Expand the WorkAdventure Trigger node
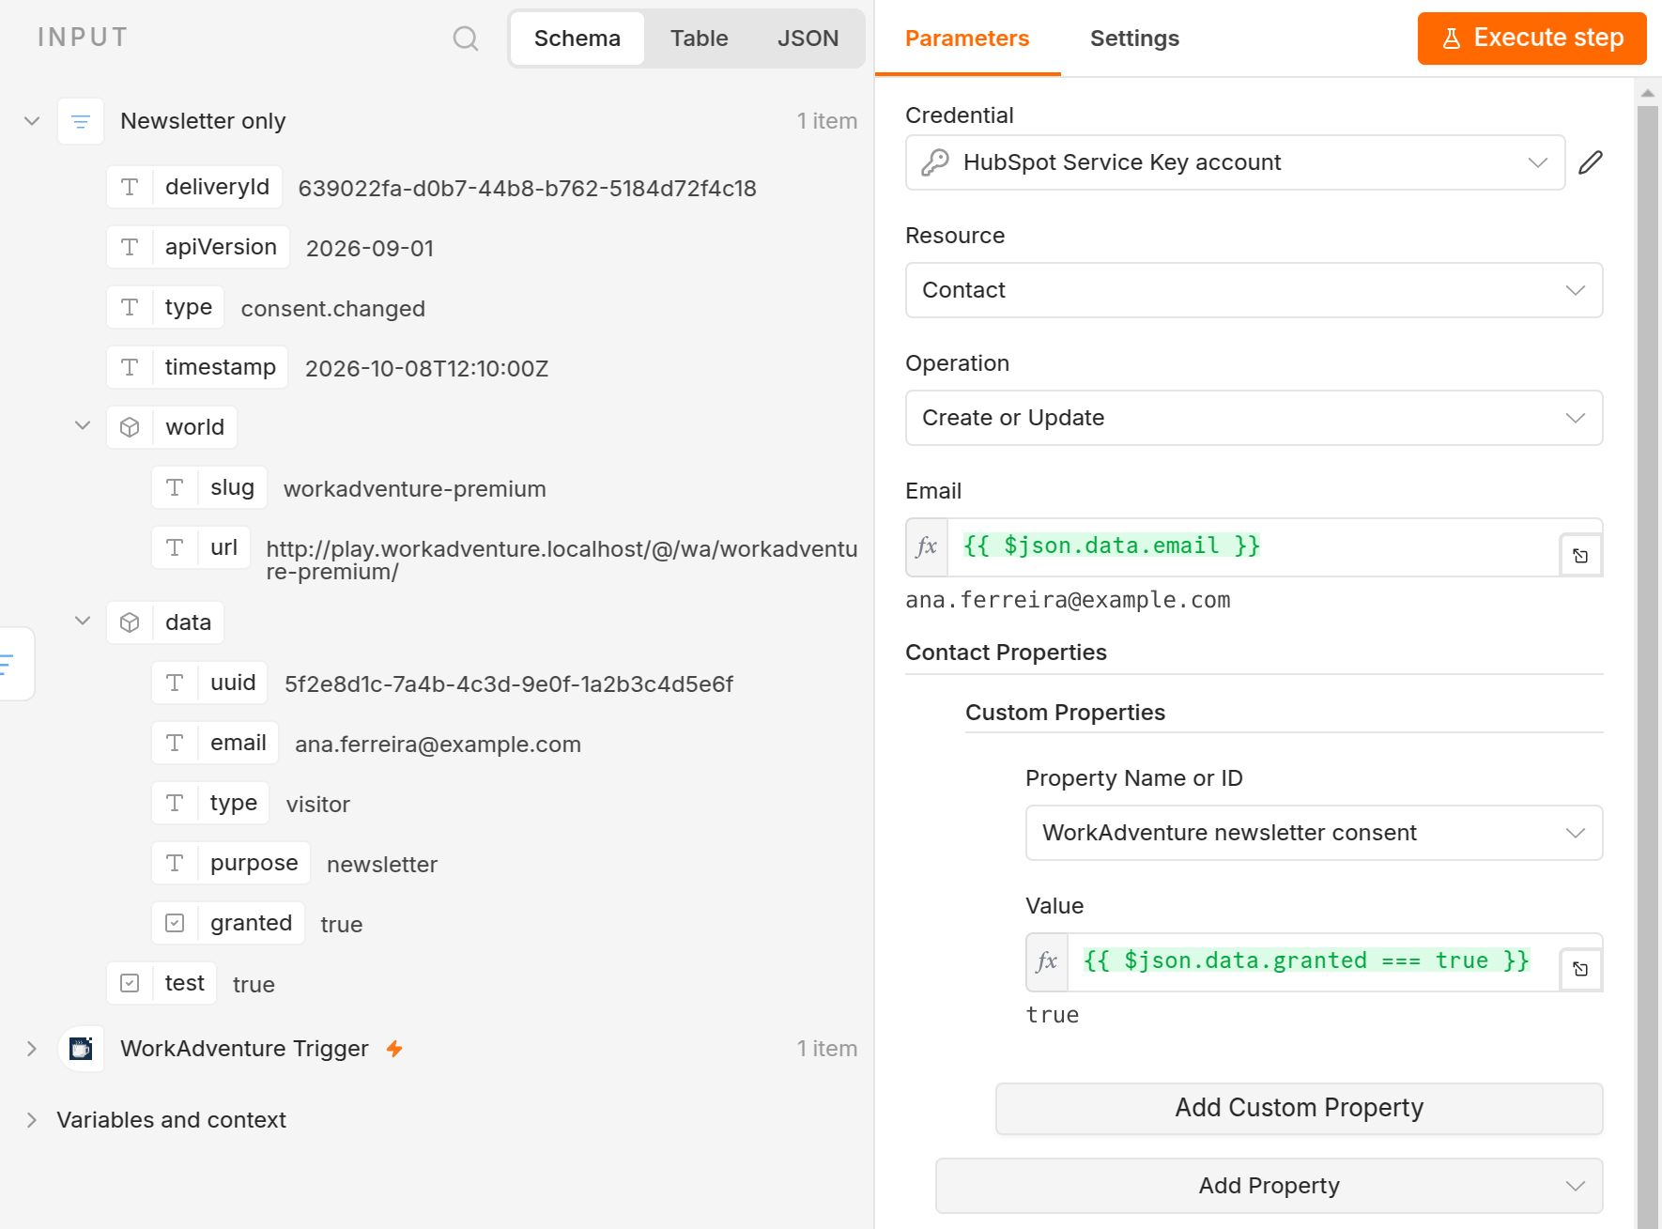1662x1229 pixels. (32, 1049)
